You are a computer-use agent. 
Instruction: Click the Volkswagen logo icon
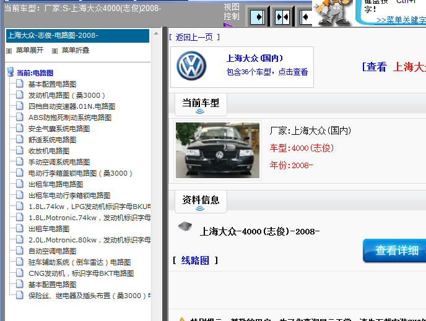(x=191, y=66)
